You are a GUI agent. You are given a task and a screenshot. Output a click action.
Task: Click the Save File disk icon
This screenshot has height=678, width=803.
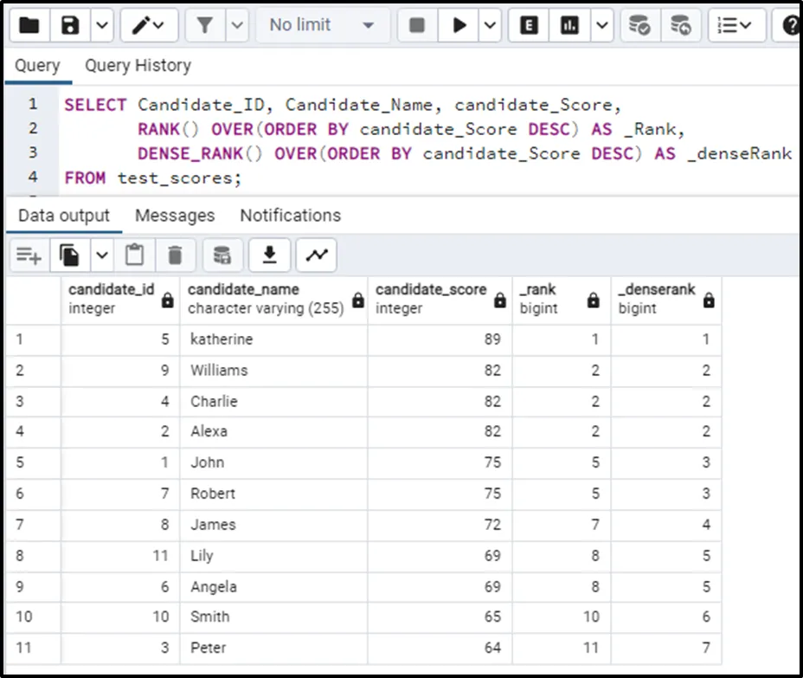click(x=71, y=25)
